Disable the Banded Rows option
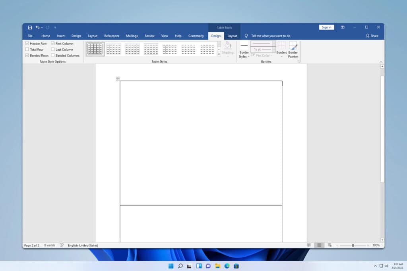Image resolution: width=407 pixels, height=271 pixels. click(27, 55)
